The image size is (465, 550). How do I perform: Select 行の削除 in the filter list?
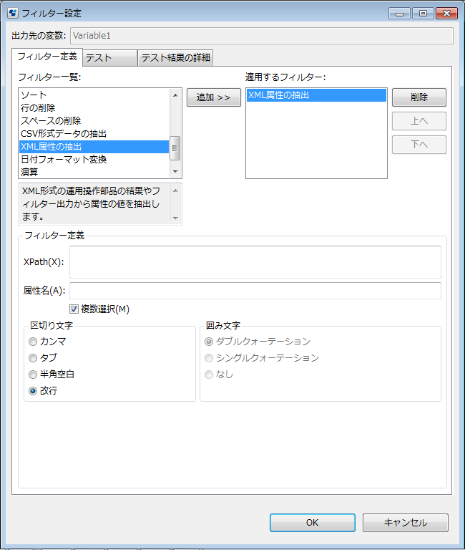94,107
